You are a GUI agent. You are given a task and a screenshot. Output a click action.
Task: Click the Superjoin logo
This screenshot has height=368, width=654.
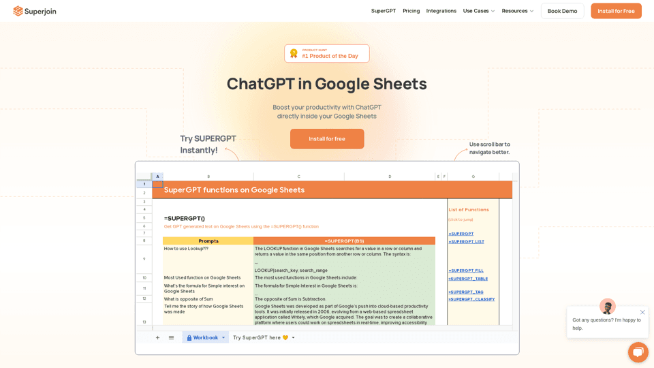click(35, 12)
